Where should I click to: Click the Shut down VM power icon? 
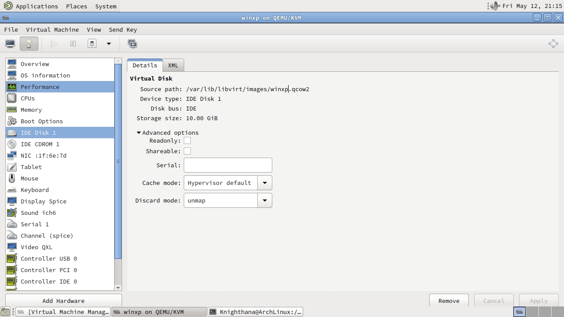[92, 44]
